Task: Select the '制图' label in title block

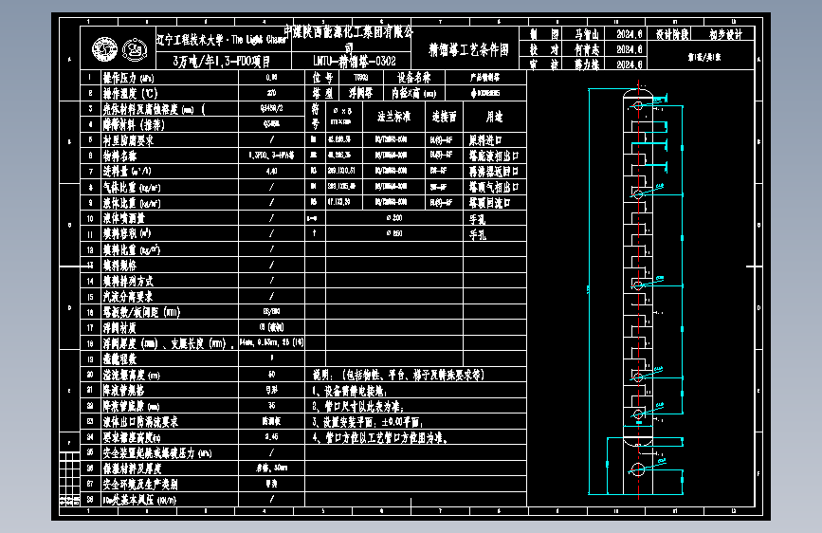Action: tap(543, 35)
